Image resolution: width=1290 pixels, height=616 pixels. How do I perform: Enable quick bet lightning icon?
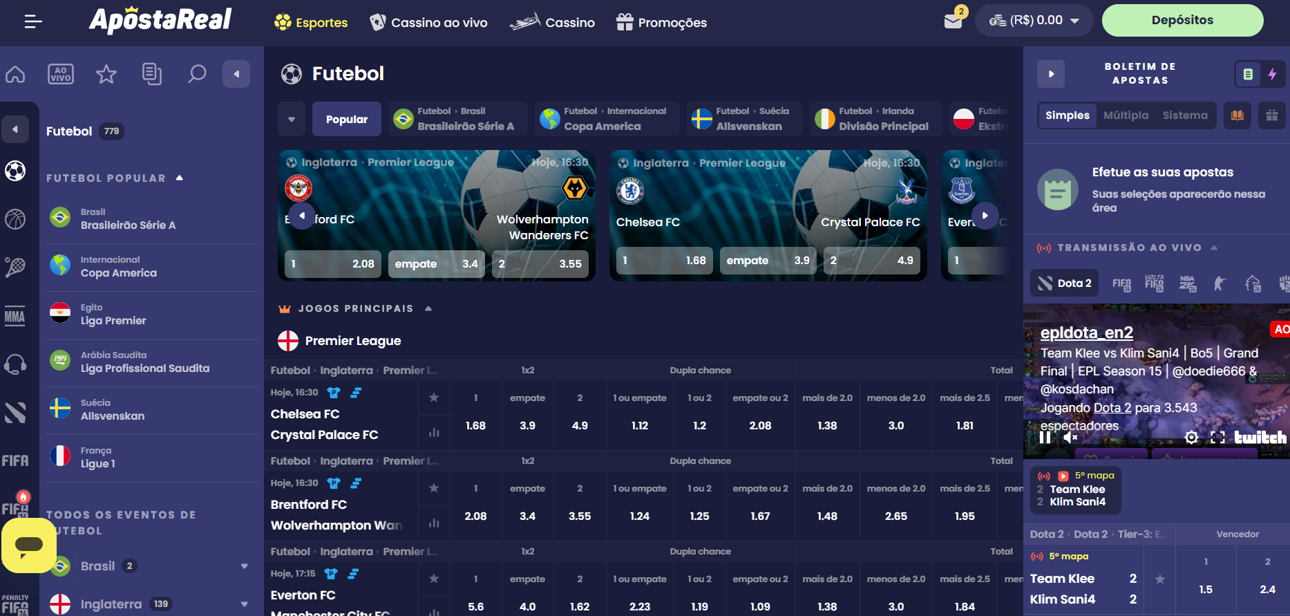coord(1272,74)
